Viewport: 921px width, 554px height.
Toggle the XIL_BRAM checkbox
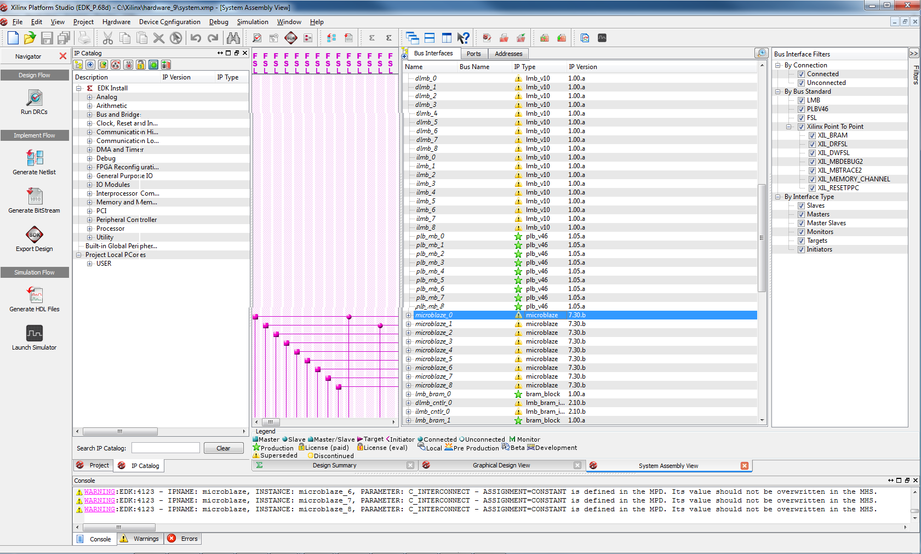(x=812, y=135)
